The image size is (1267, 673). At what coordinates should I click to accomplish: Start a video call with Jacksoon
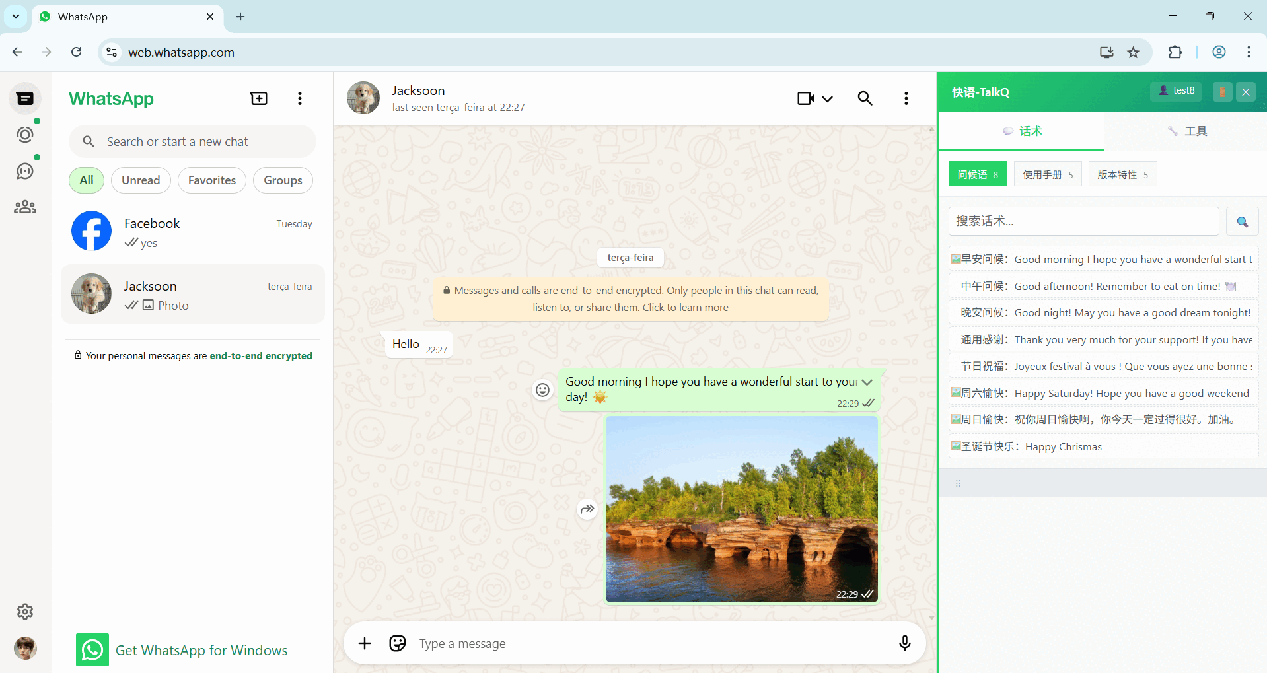[x=805, y=98]
